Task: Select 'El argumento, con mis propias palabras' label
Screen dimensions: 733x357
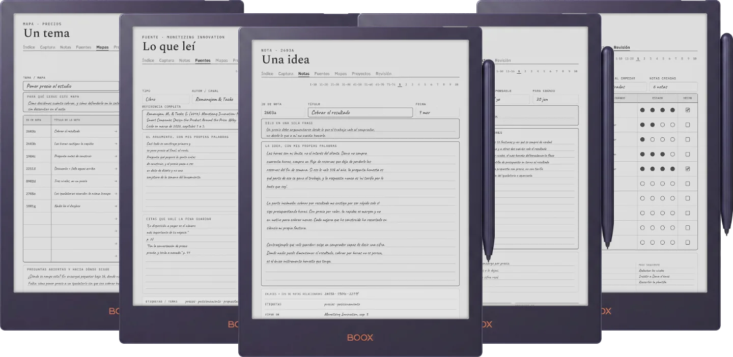Action: (x=187, y=137)
